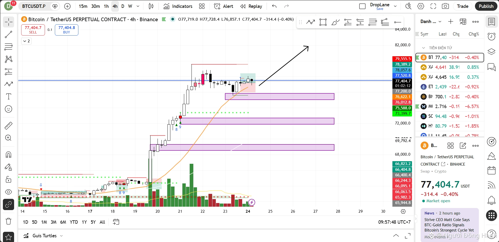This screenshot has height=242, width=499.
Task: Switch to the 30m timeframe
Action: 95,6
